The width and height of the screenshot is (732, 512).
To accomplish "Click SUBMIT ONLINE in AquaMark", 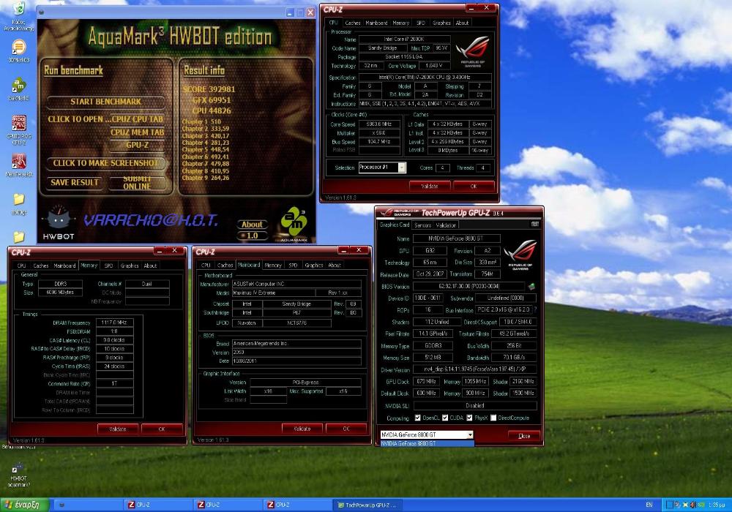I will pos(138,183).
